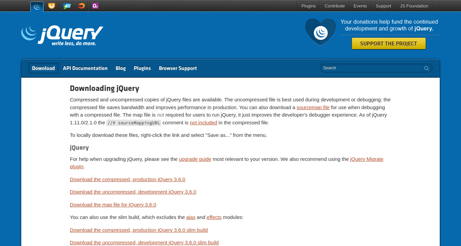Screen dimensions: 461x246
Task: Open the Contribute menu item
Action: [335, 6]
